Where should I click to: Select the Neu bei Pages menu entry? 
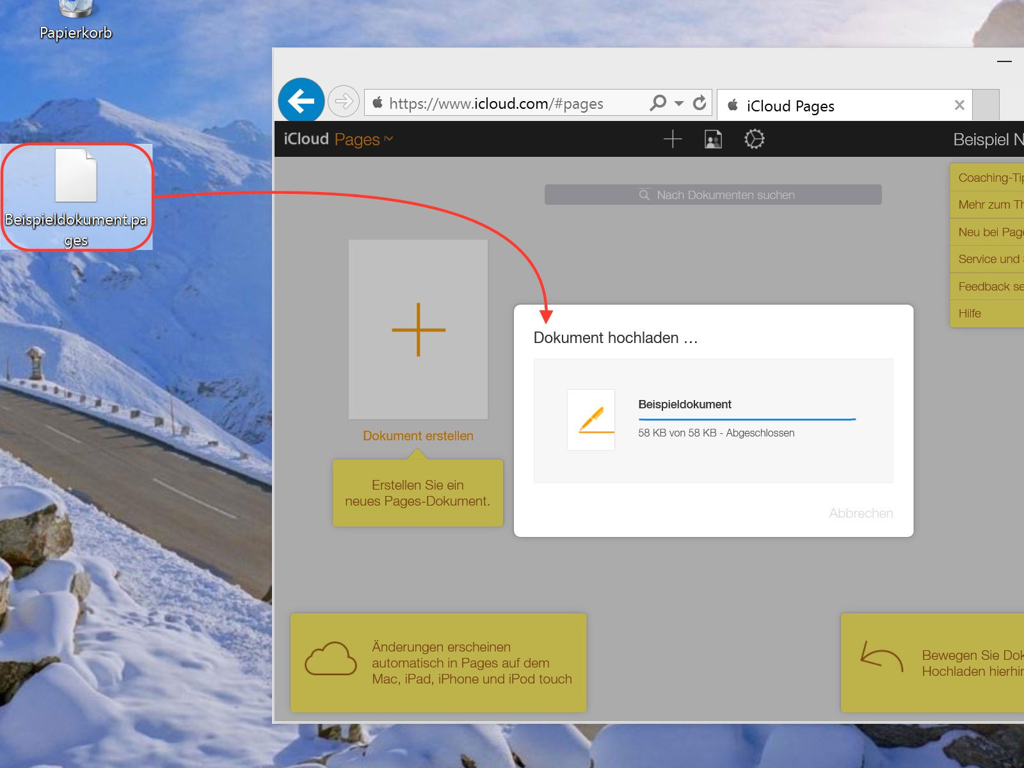(x=987, y=232)
